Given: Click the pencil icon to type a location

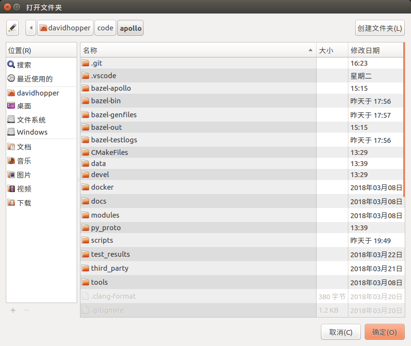Looking at the screenshot, I should [x=12, y=28].
